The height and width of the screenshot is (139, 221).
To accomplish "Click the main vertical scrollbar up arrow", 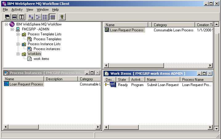I will (216, 25).
